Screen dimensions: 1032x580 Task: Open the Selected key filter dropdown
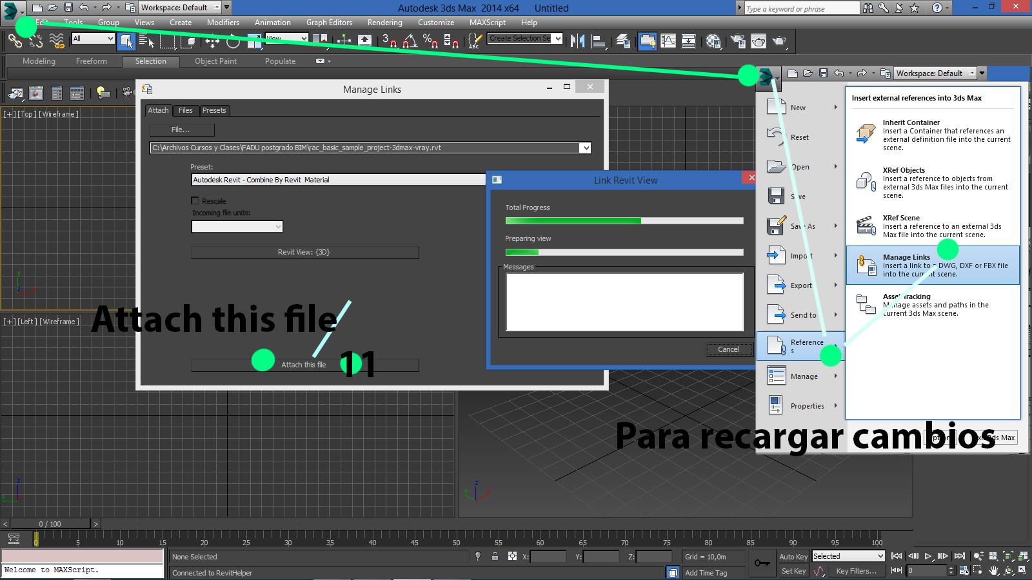(x=848, y=556)
